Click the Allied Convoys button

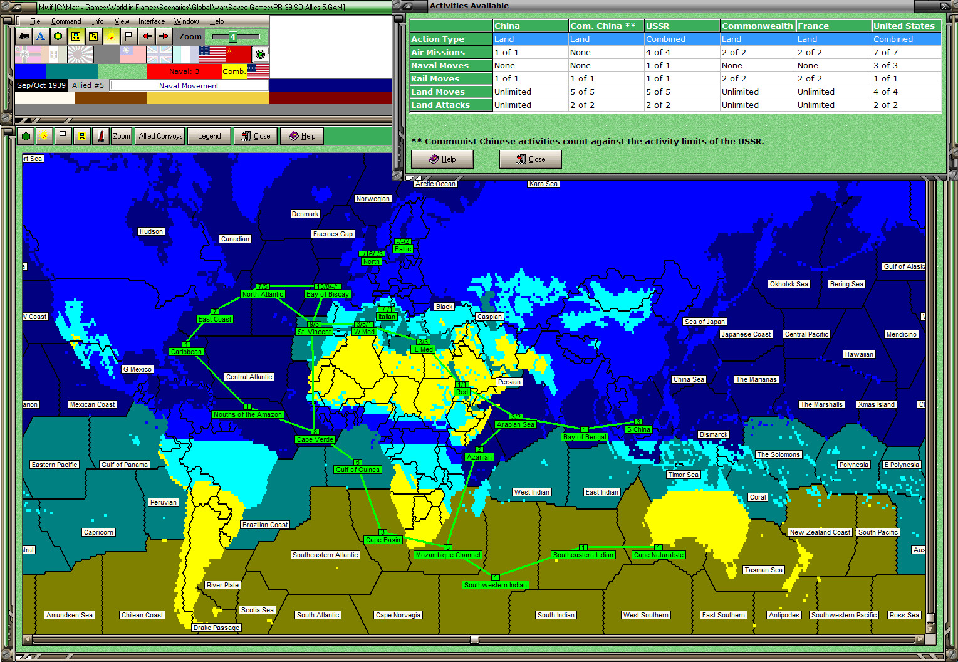click(160, 136)
